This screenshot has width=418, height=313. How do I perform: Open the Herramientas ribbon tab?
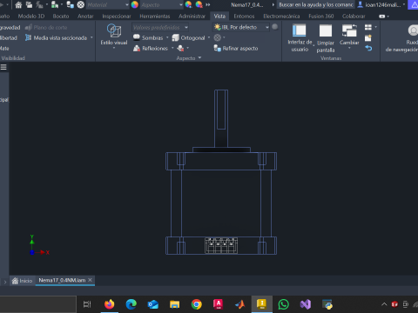(155, 17)
